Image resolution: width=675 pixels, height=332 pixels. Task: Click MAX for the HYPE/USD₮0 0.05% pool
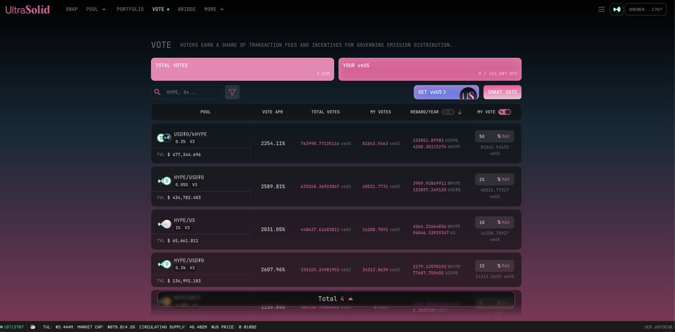click(x=506, y=179)
